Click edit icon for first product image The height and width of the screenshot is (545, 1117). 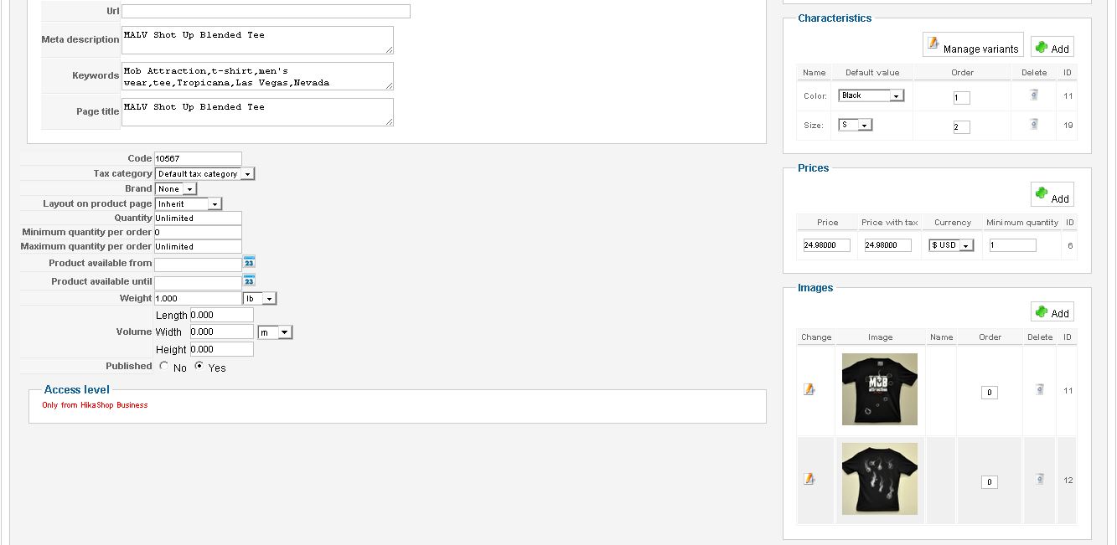(x=809, y=389)
